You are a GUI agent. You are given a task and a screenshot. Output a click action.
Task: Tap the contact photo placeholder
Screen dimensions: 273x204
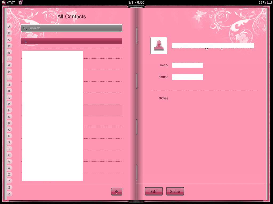(159, 46)
